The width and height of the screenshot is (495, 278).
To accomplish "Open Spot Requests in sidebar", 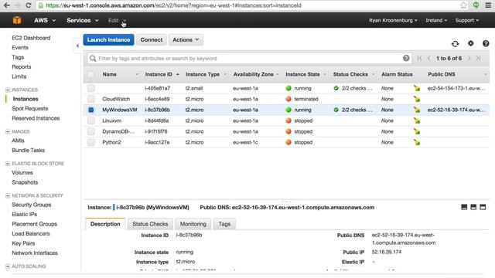I will tap(29, 108).
